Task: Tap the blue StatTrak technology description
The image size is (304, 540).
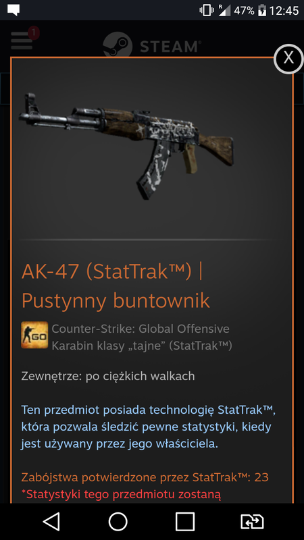Action: click(149, 427)
